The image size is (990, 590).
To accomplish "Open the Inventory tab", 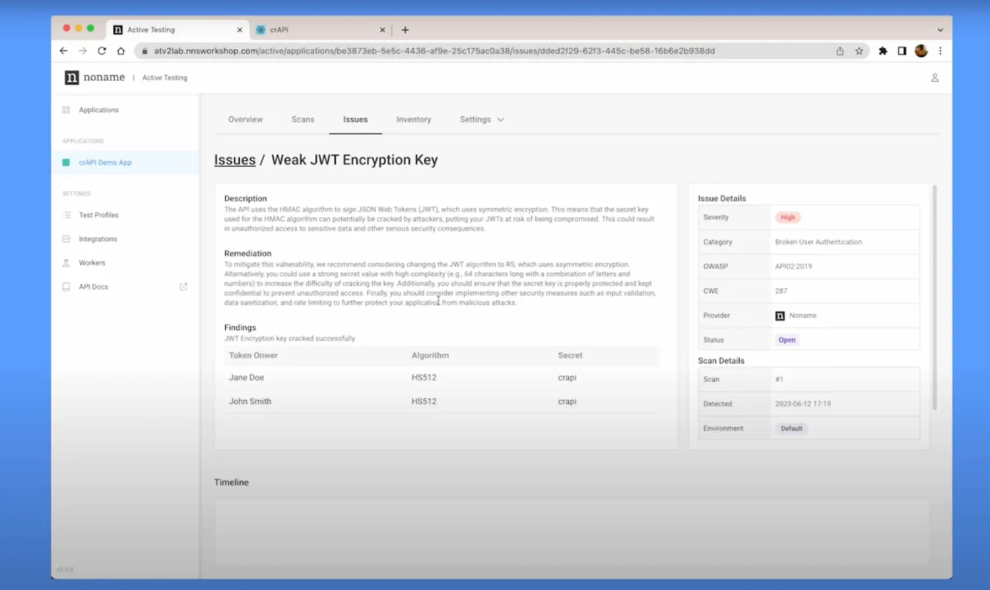I will coord(414,119).
